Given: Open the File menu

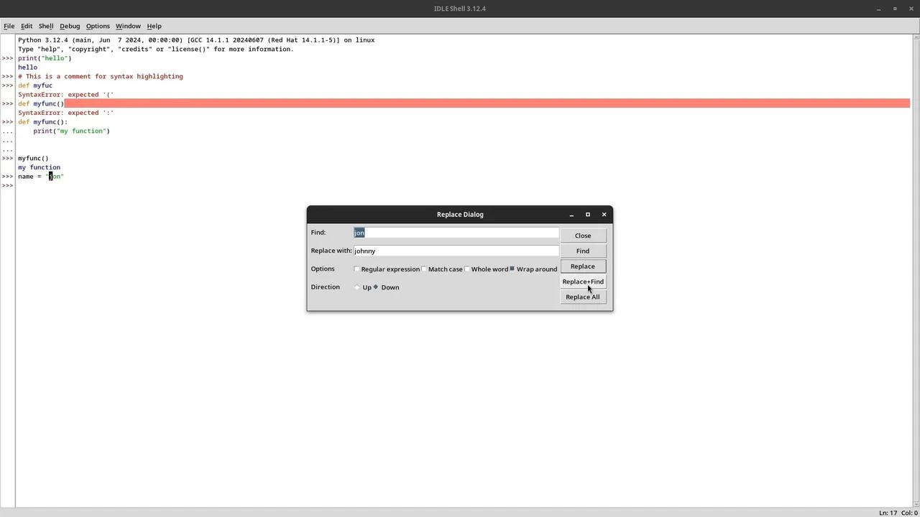Looking at the screenshot, I should click(x=9, y=26).
